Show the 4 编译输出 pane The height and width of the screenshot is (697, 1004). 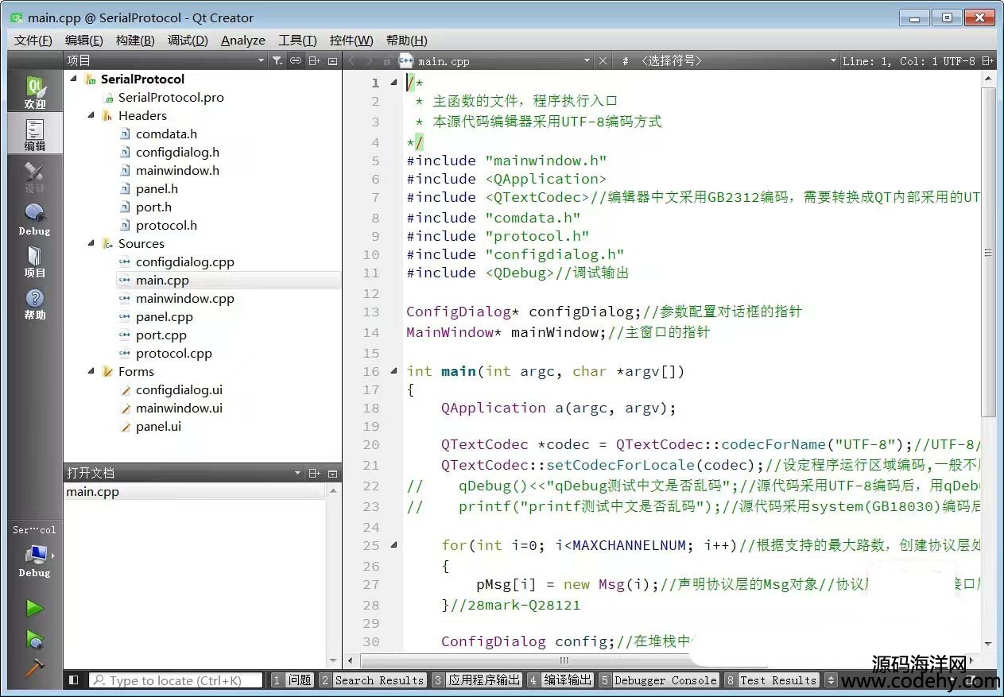coord(560,680)
